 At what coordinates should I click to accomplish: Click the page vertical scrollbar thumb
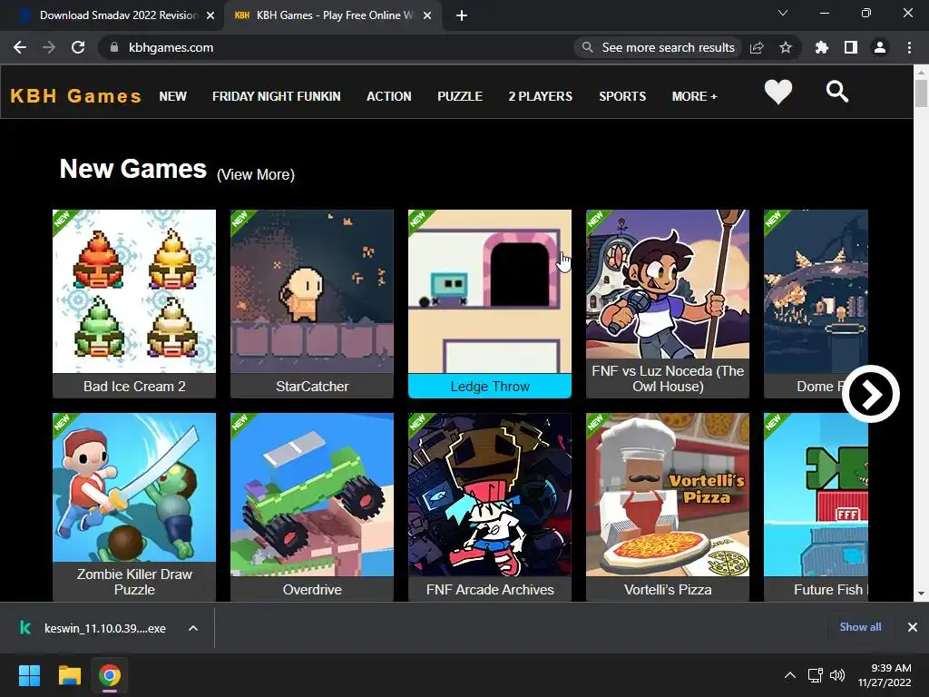pos(921,93)
